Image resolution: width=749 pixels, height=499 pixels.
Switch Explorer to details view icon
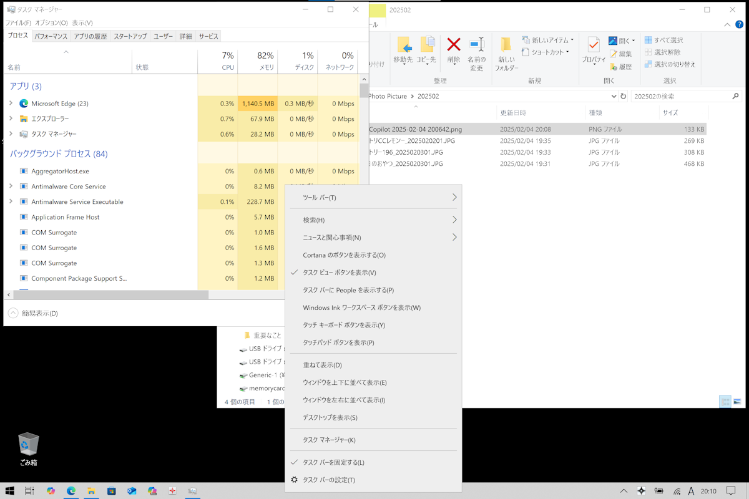click(725, 402)
